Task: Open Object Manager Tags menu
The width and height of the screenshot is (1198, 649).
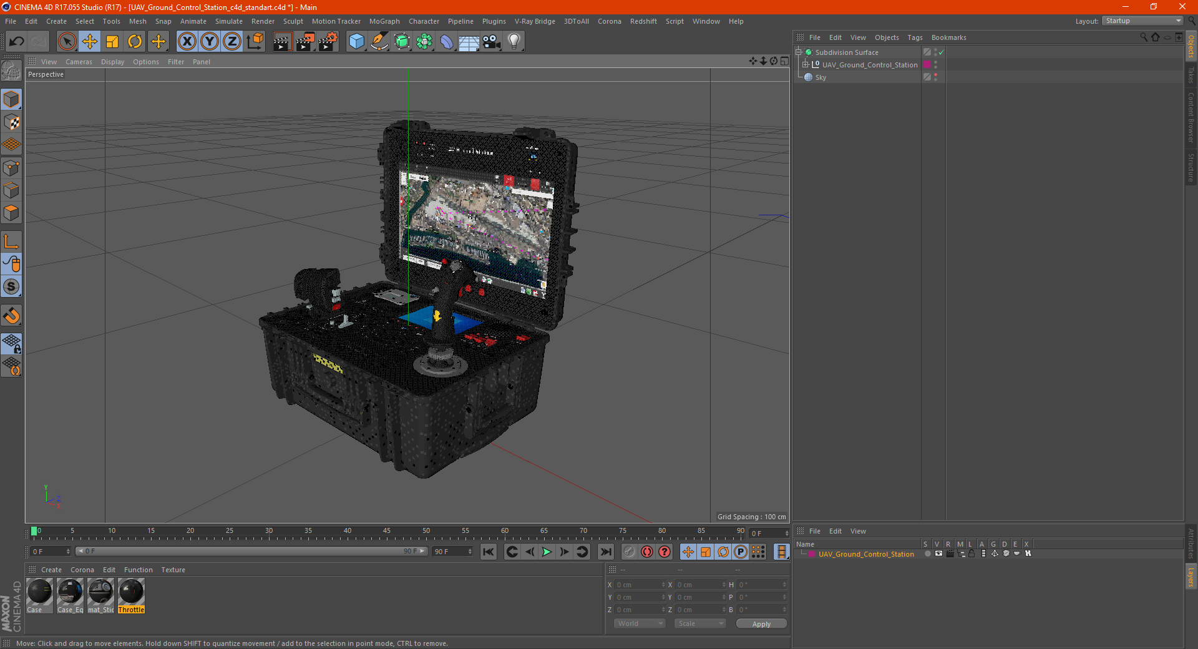Action: (915, 37)
